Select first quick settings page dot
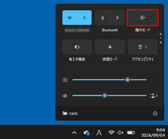 click(x=161, y=34)
